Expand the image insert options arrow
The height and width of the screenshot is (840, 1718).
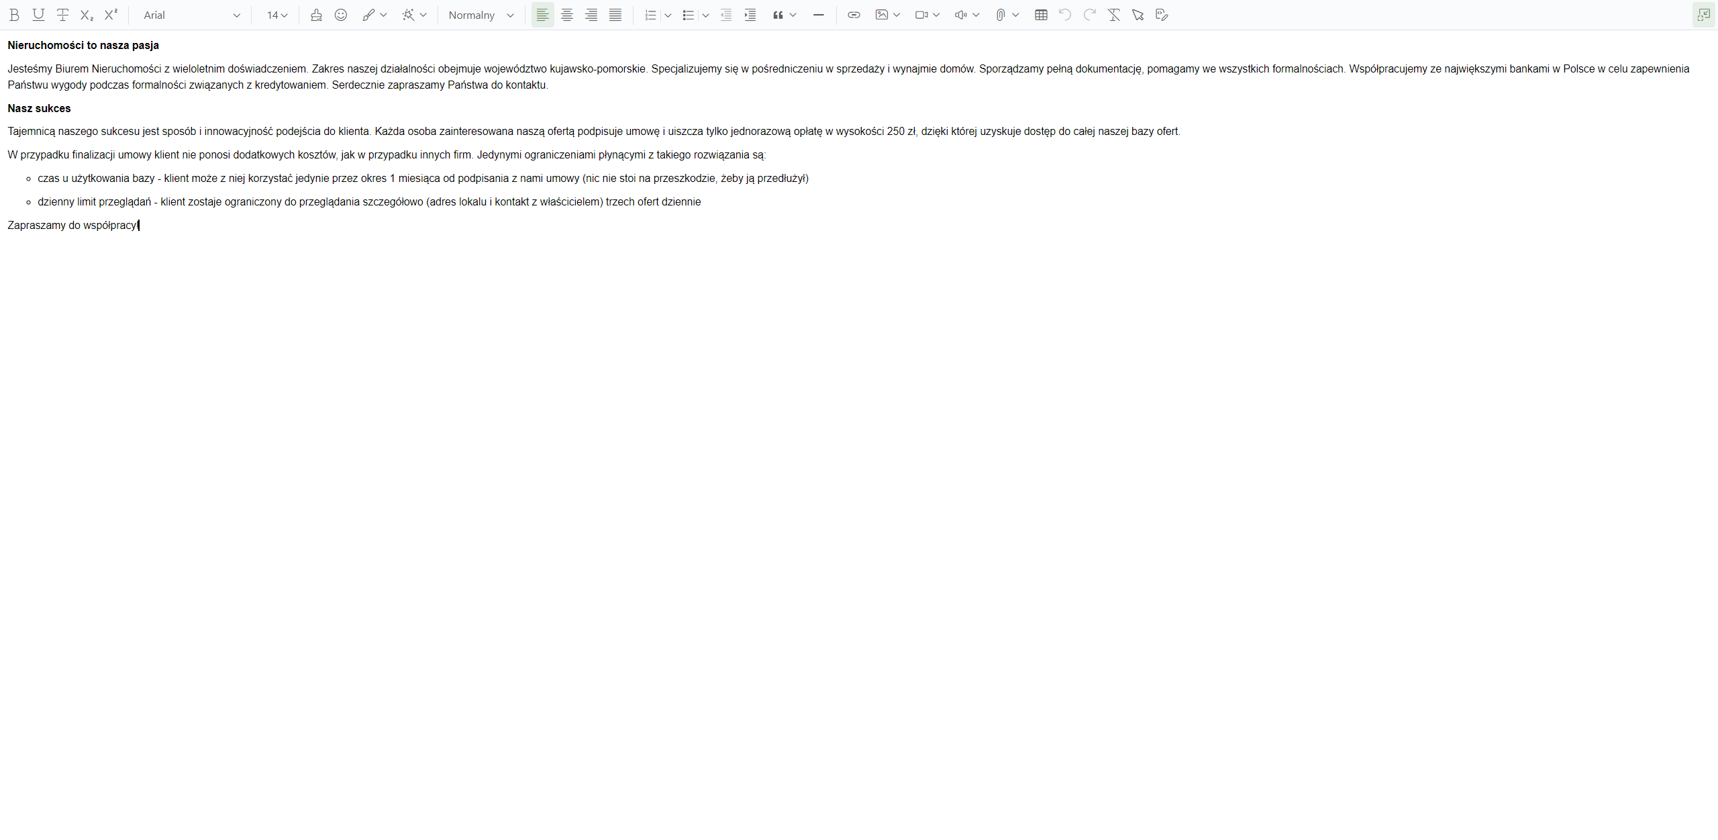[897, 15]
